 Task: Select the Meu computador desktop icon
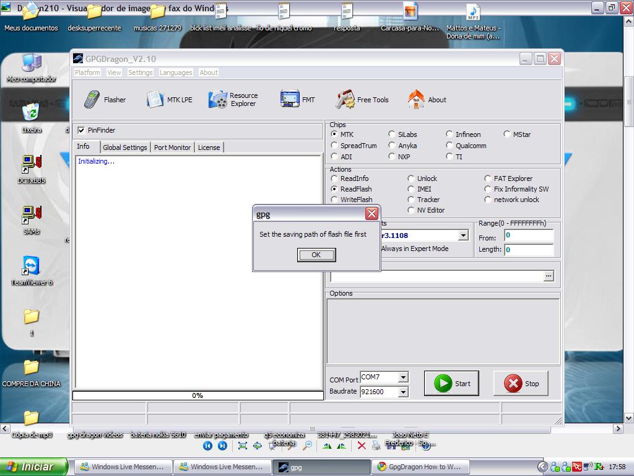(31, 68)
